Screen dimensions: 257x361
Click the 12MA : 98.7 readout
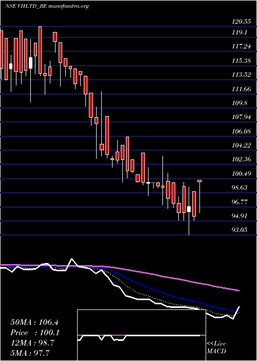[x=32, y=343]
